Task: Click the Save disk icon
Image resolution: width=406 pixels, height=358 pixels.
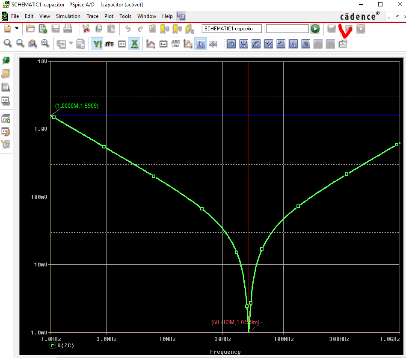Action: tap(56, 29)
